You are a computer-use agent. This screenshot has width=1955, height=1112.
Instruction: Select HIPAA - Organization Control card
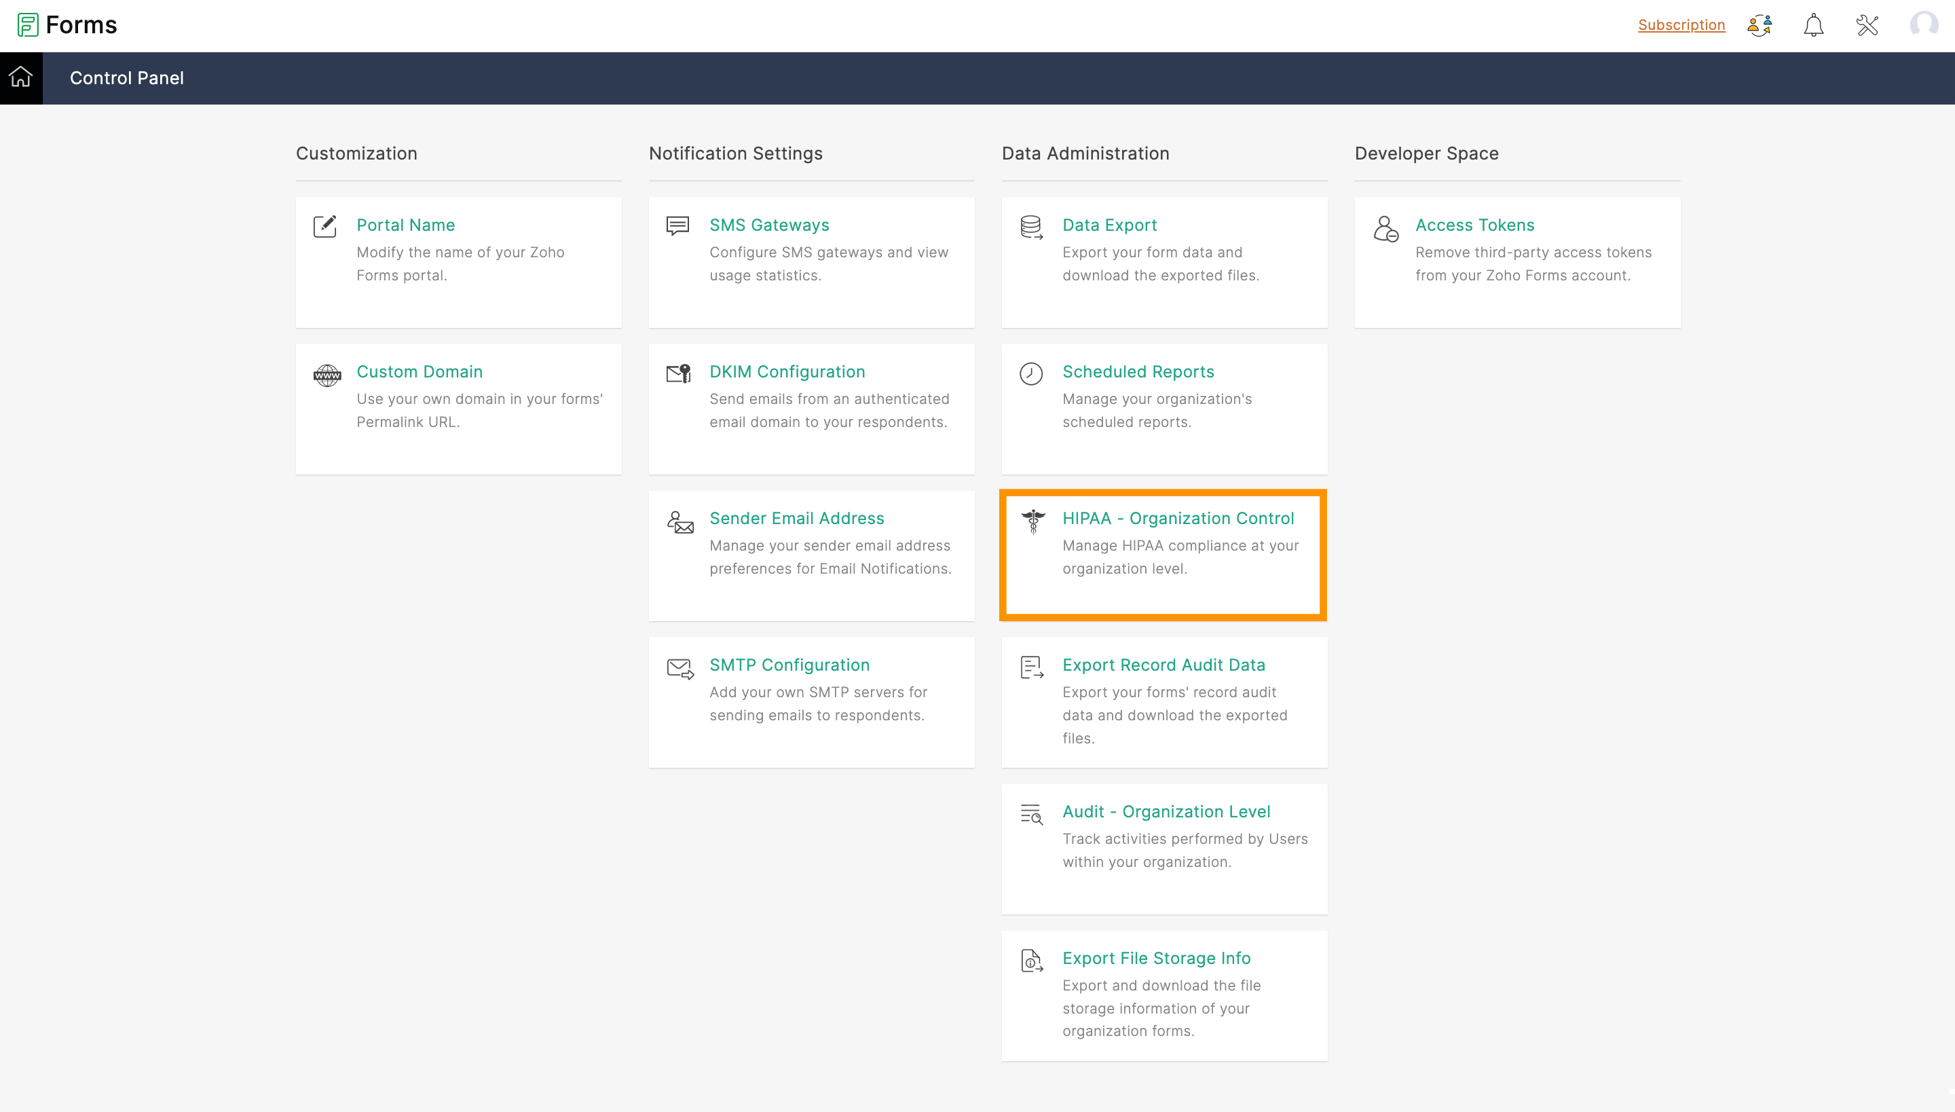click(x=1178, y=519)
